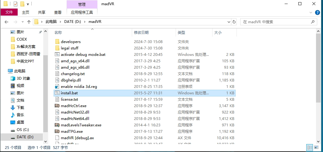Image resolution: width=323 pixels, height=152 pixels.
Task: Open the Customize Quick Access Toolbar dropdown
Action: [x=28, y=4]
